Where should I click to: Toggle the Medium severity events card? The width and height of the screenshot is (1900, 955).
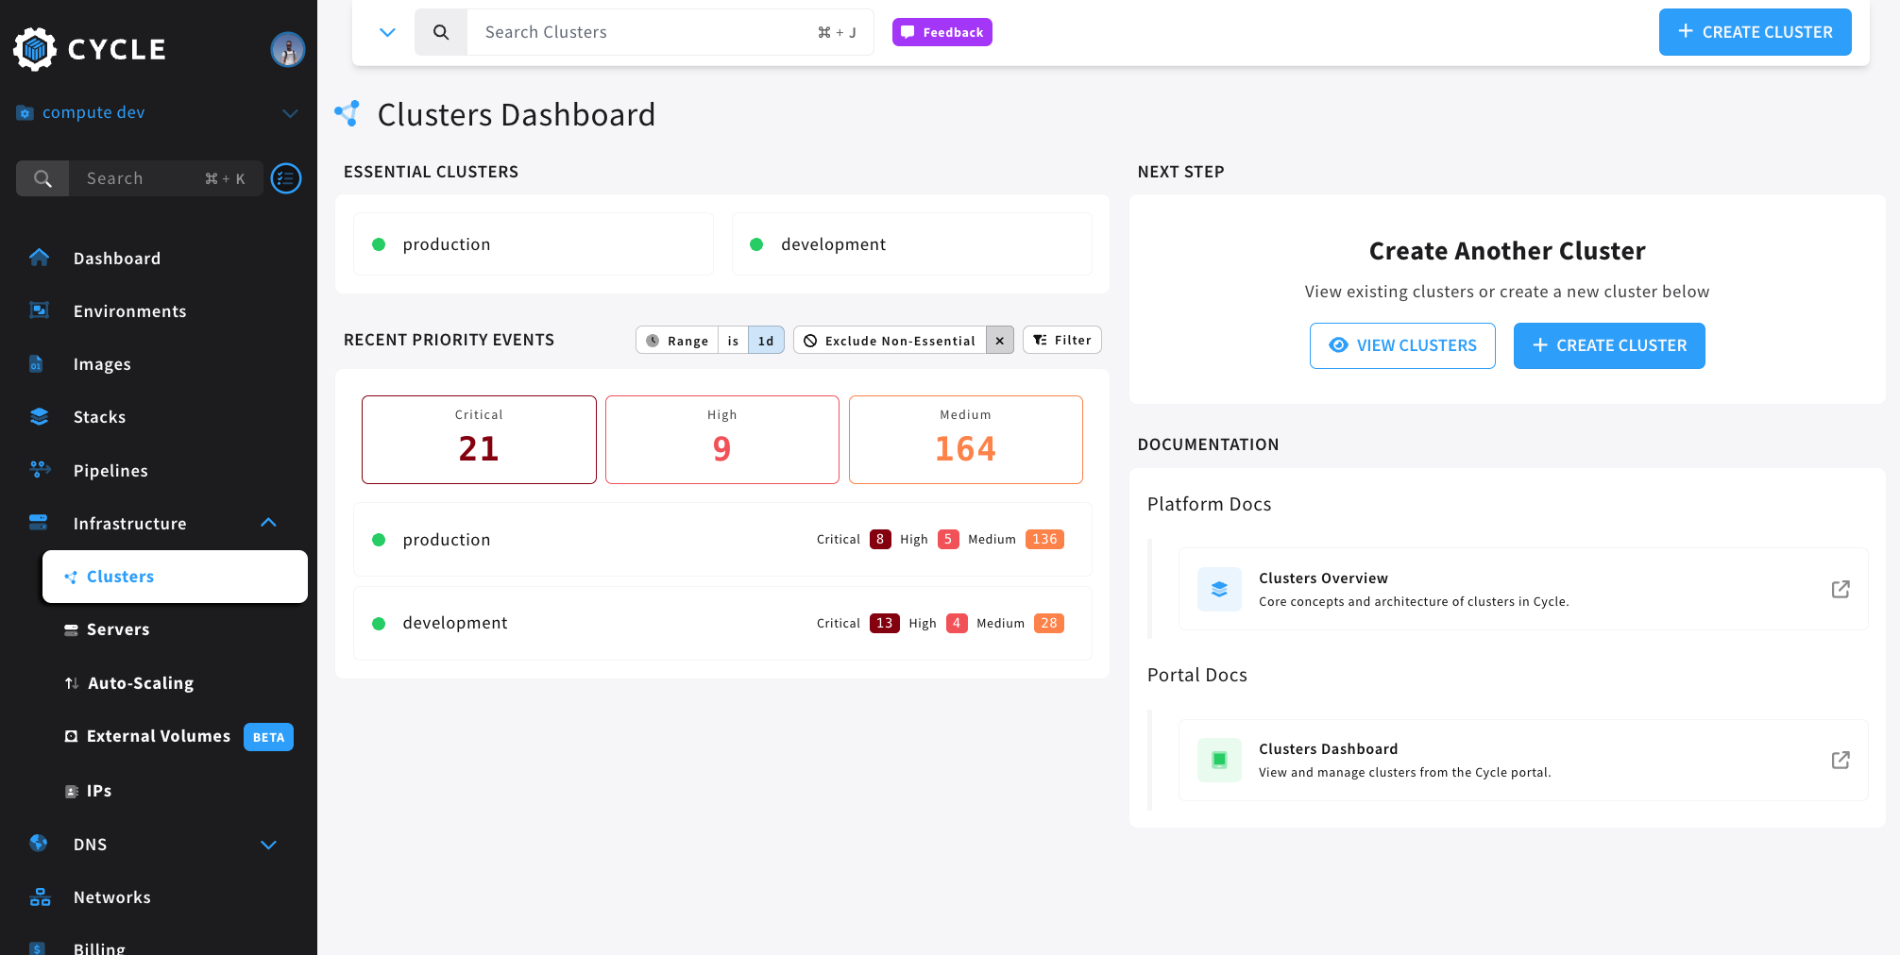tap(965, 440)
